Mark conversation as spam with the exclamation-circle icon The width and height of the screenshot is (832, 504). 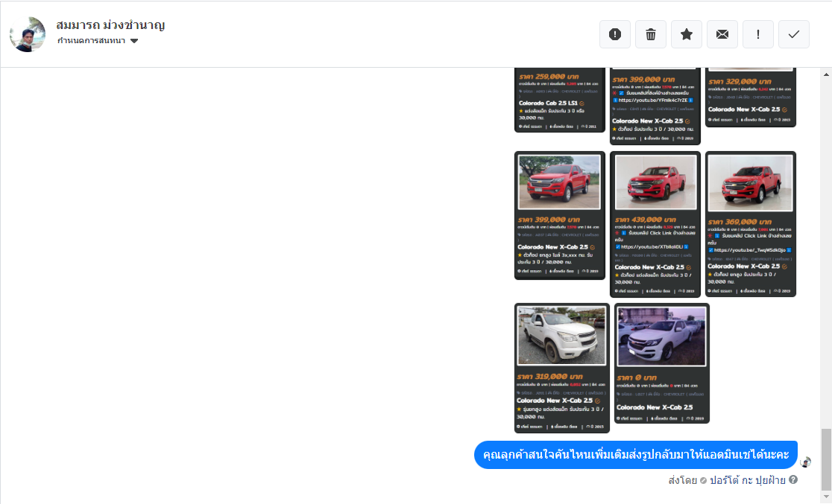pyautogui.click(x=615, y=34)
